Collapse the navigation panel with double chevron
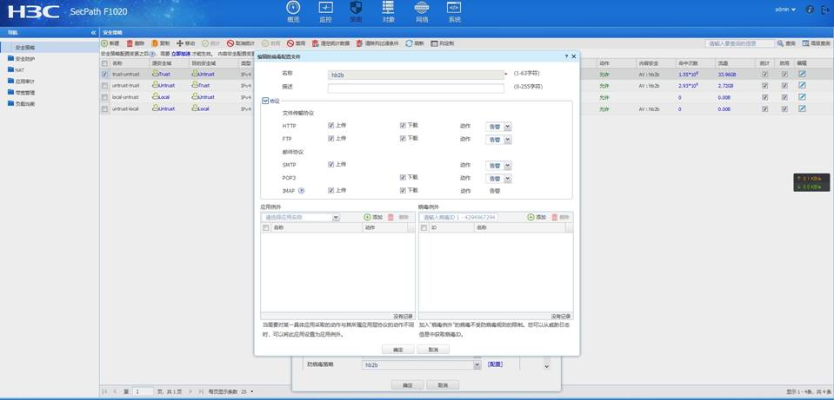This screenshot has height=400, width=834. tap(94, 32)
